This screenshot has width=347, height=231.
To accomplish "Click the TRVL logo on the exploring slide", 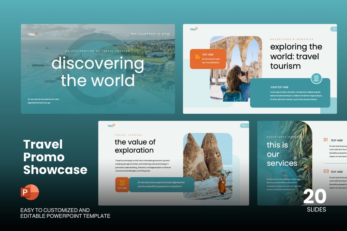I will pos(194,29).
